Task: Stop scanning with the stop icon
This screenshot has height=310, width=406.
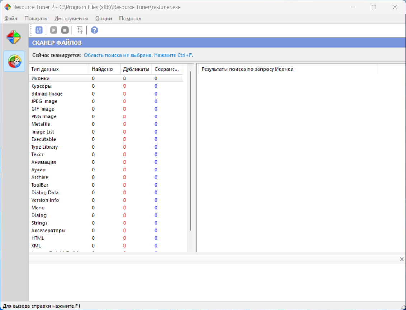Action: [65, 30]
